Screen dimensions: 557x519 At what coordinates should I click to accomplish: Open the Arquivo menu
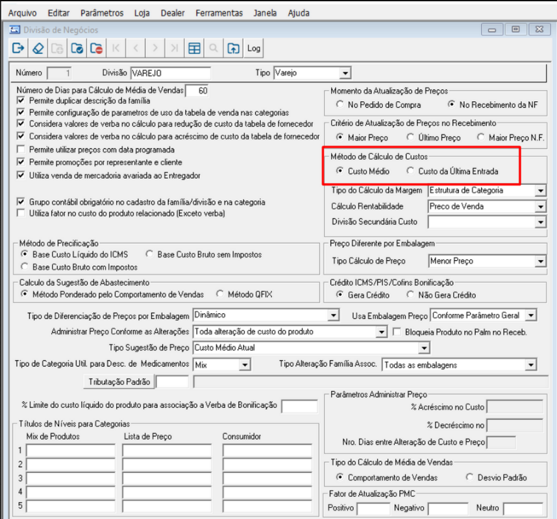coord(22,13)
